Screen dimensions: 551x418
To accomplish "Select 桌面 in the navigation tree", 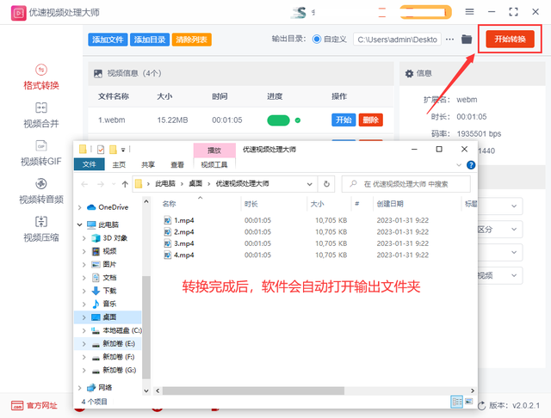I will click(109, 317).
